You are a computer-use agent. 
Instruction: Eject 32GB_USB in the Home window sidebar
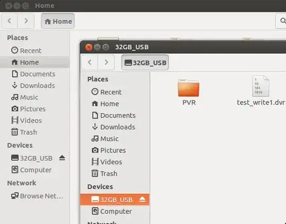[x=62, y=158]
